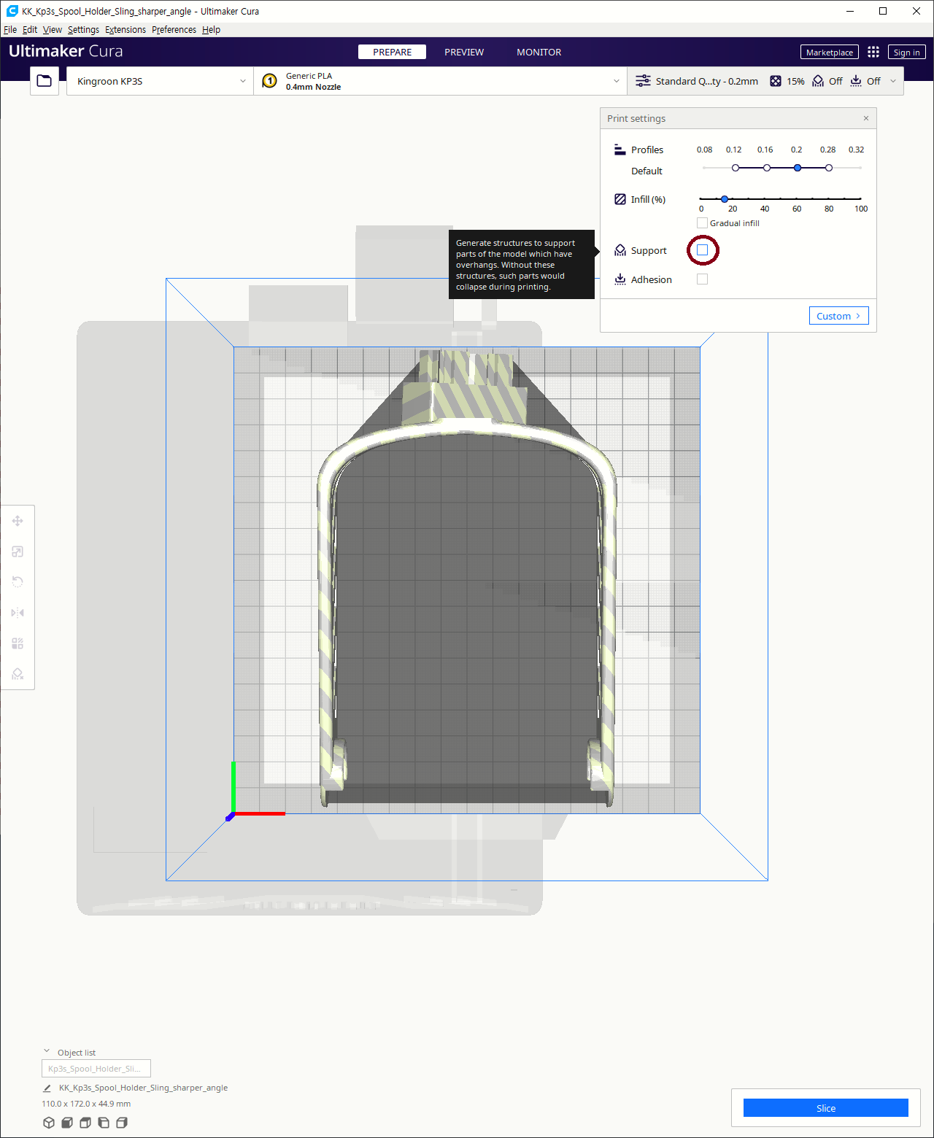Image resolution: width=934 pixels, height=1138 pixels.
Task: Click the Sign in button
Action: 907,52
